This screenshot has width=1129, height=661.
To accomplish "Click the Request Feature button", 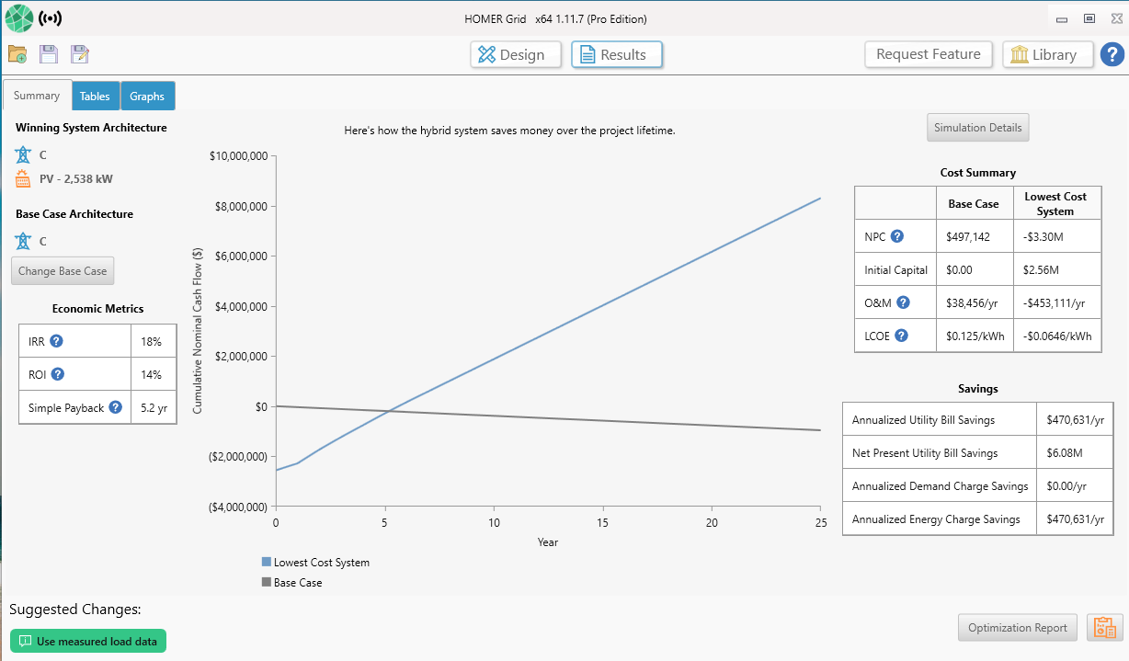I will coord(929,54).
